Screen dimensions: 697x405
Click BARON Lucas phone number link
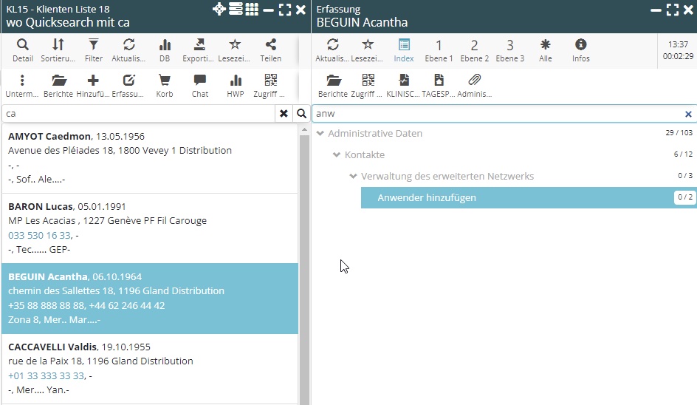click(39, 235)
